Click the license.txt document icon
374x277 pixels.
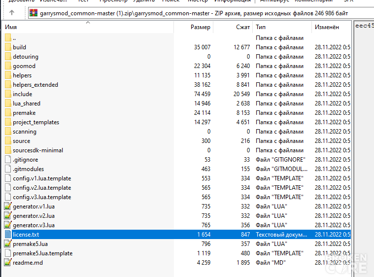(x=8, y=234)
